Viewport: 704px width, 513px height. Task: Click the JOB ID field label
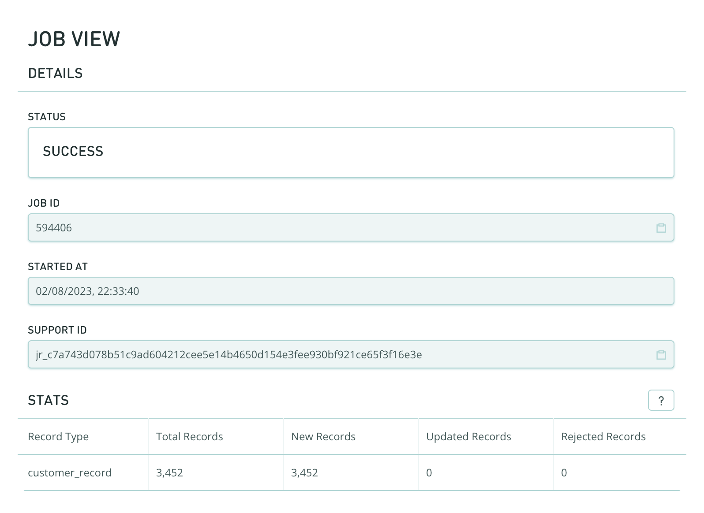pos(44,203)
